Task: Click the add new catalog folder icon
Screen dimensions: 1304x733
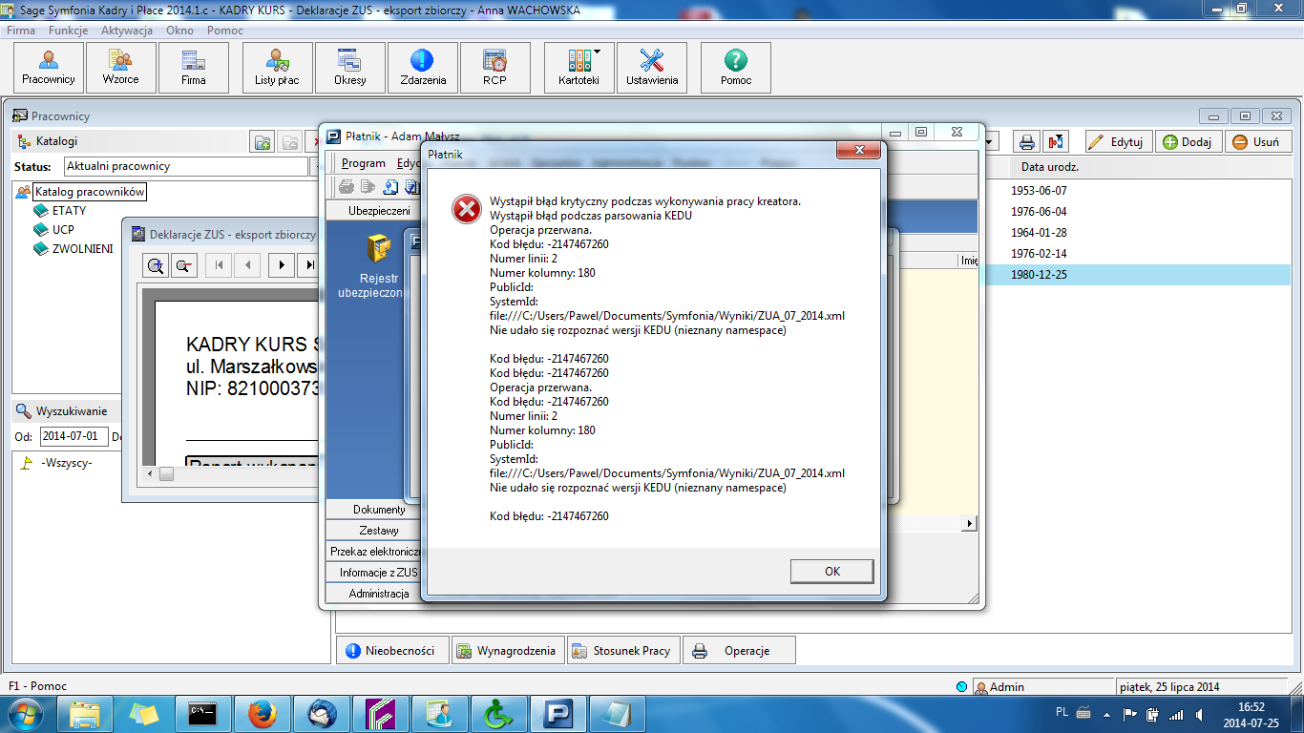Action: pos(263,142)
